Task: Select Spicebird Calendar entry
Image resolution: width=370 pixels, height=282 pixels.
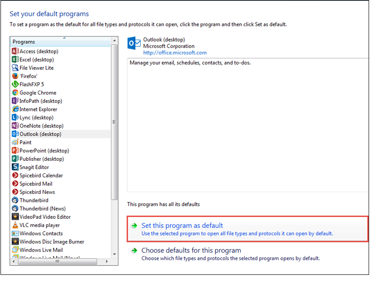Action: pyautogui.click(x=41, y=175)
